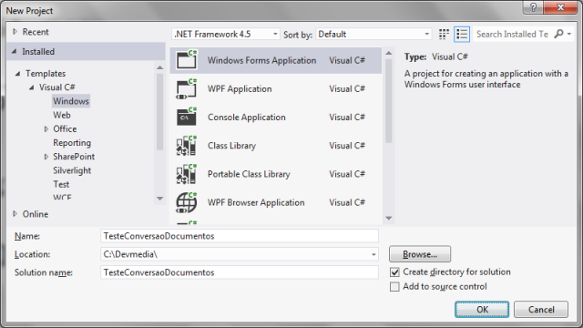Select 'Console Application' template text

click(247, 118)
